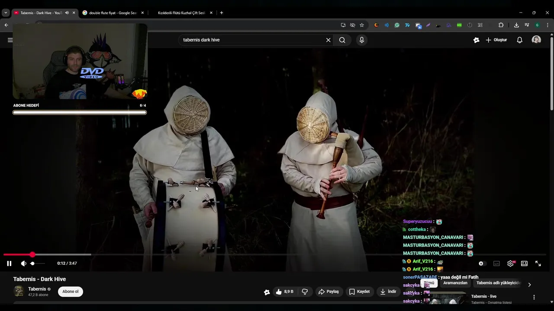
Task: Click the crossed-eye icon in address bar
Action: 352,25
